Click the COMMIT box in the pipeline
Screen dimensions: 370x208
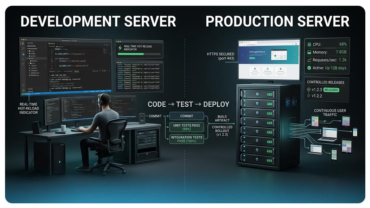[x=187, y=116]
